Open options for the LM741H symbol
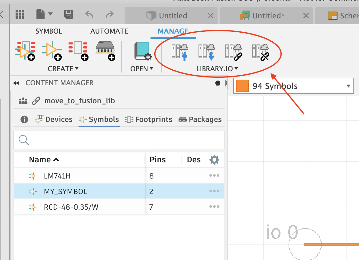 (214, 175)
